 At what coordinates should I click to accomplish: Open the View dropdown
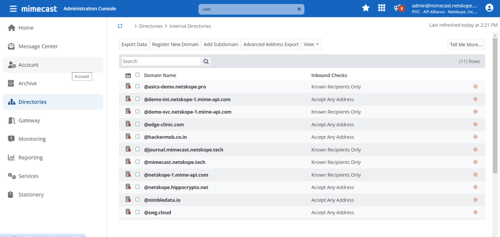pos(311,44)
